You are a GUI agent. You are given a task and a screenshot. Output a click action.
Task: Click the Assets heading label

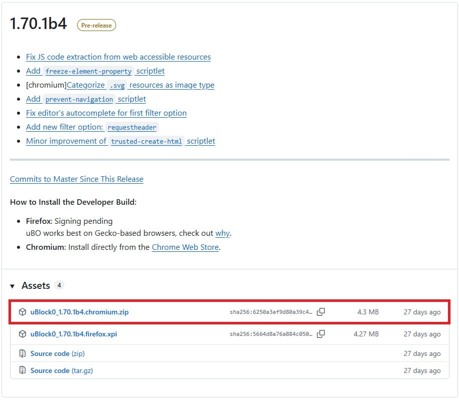[x=36, y=285]
